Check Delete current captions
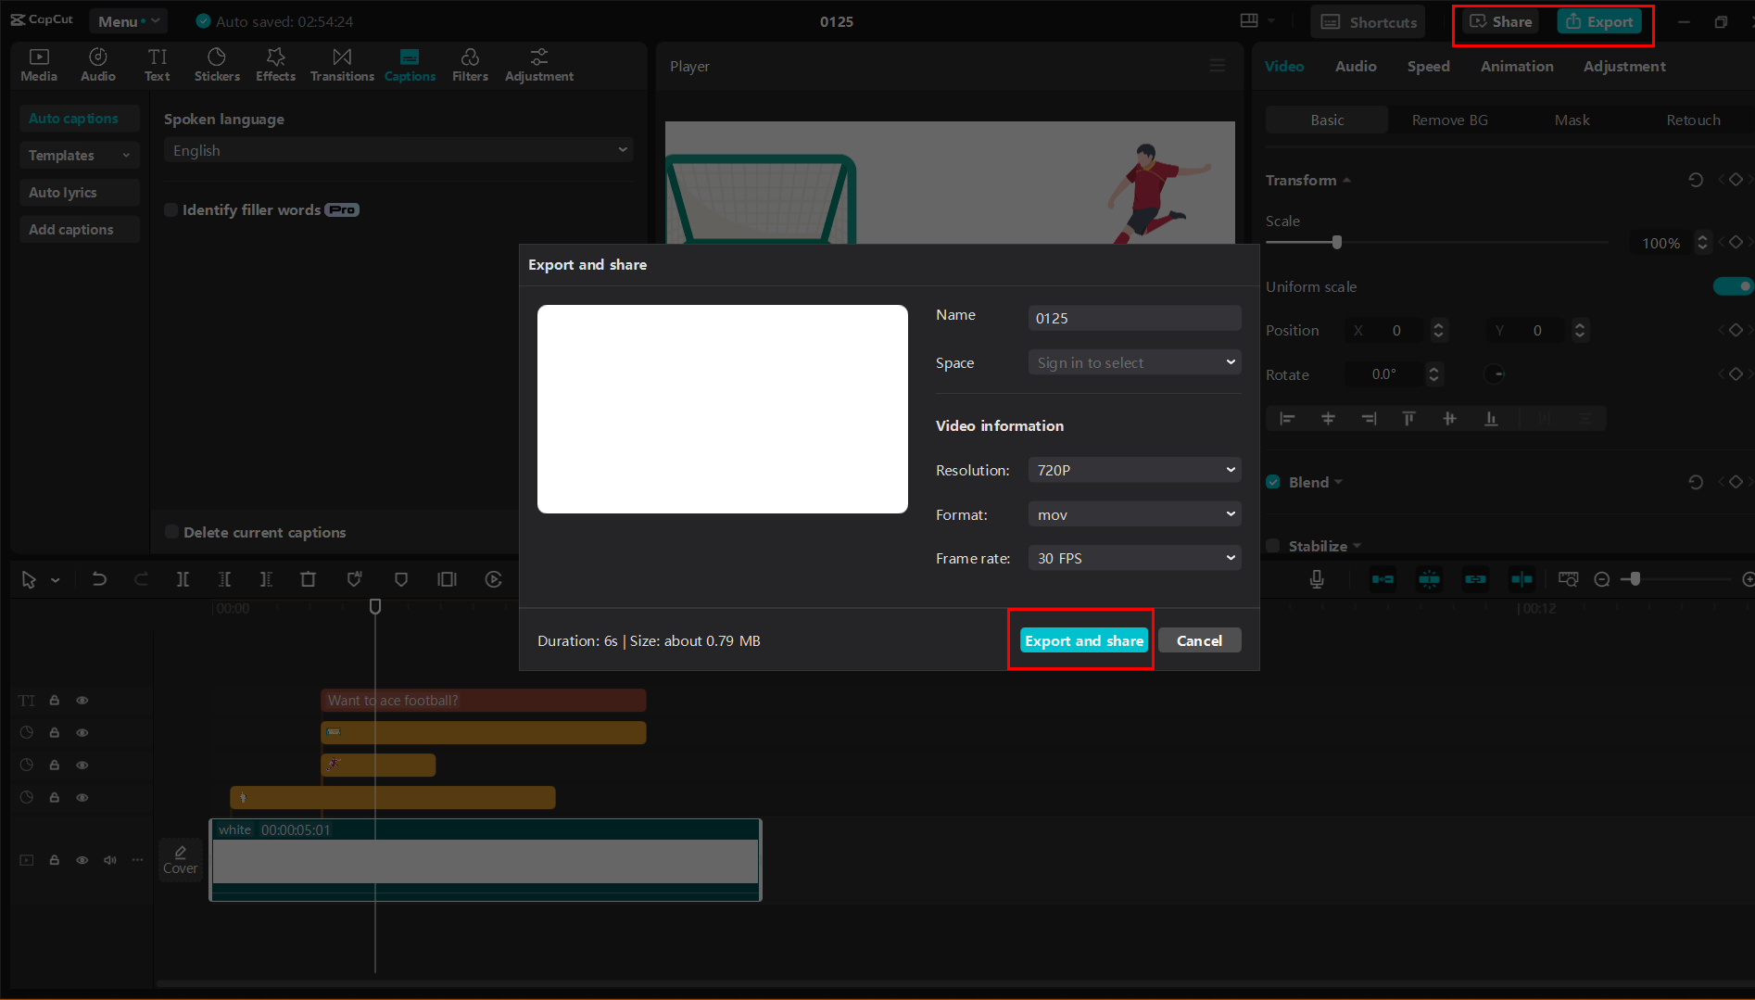Viewport: 1755px width, 1000px height. [171, 531]
